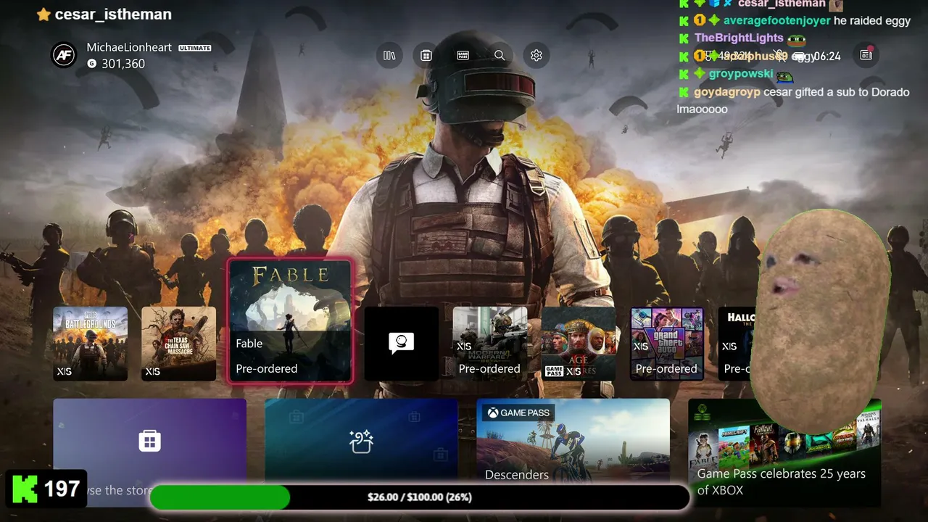The height and width of the screenshot is (522, 928).
Task: Open the Microsoft Store bag icon in top bar
Action: click(426, 55)
